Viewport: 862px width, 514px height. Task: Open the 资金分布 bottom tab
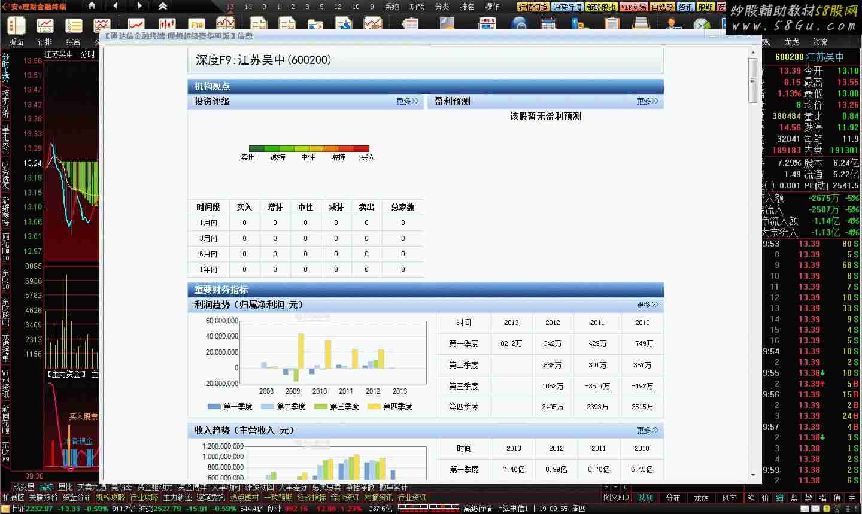[77, 498]
